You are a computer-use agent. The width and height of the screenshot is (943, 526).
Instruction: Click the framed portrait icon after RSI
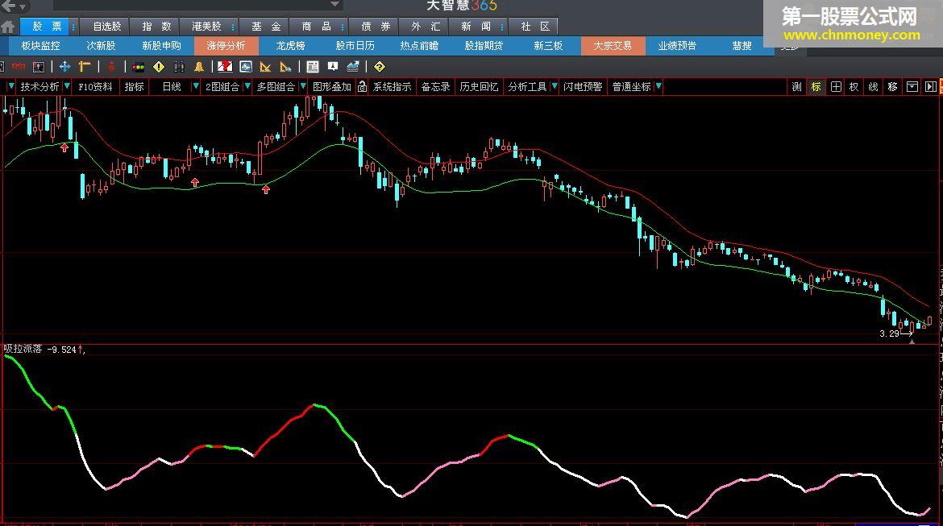(x=39, y=67)
